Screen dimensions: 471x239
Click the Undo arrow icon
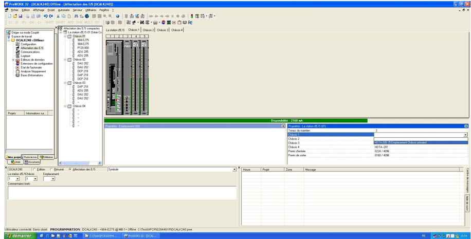(x=46, y=16)
